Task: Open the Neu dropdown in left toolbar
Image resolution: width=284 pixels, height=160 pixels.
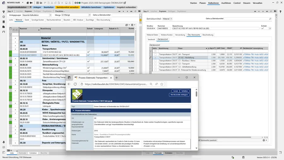Action: (10, 11)
